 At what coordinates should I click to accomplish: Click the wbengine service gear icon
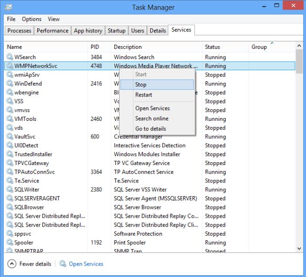click(x=9, y=92)
